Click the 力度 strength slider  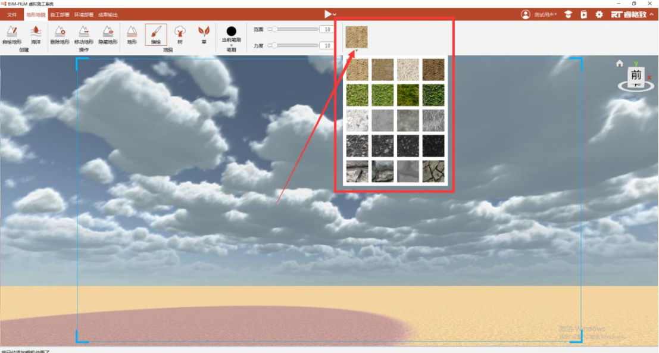293,45
